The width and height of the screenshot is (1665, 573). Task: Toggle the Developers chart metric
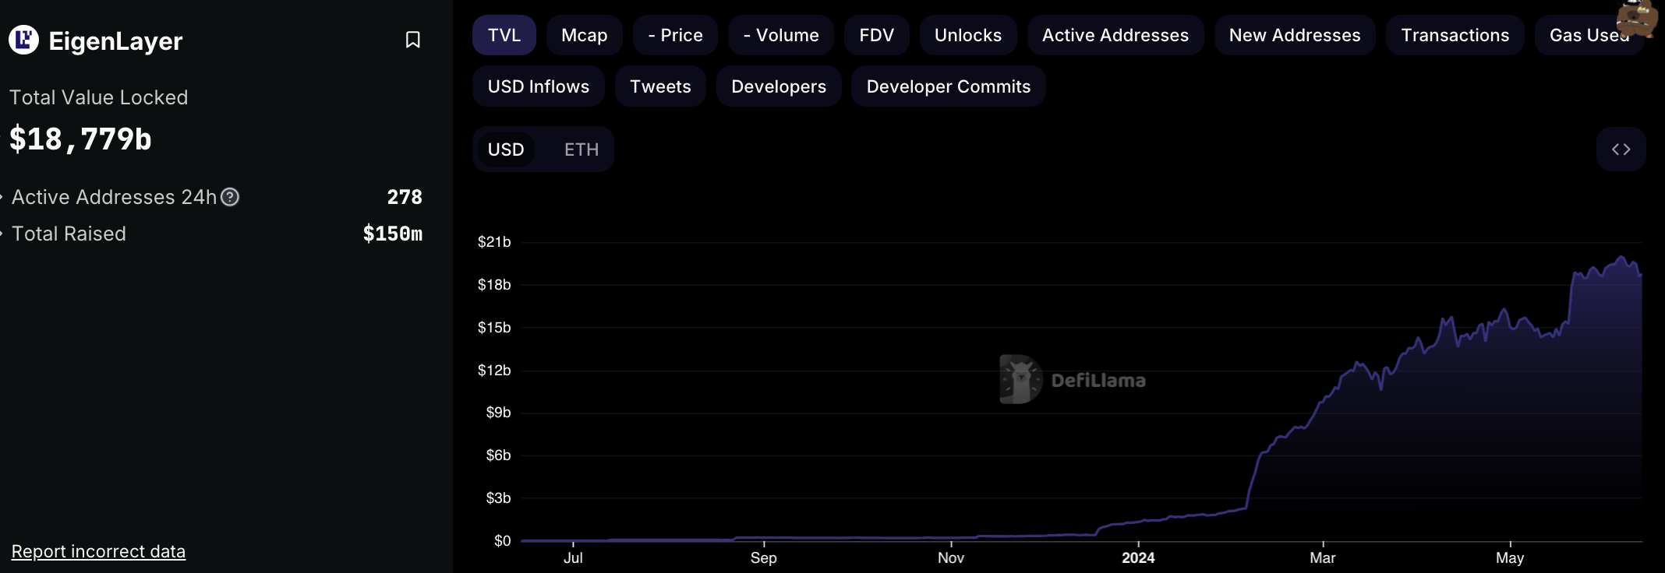[x=779, y=86]
